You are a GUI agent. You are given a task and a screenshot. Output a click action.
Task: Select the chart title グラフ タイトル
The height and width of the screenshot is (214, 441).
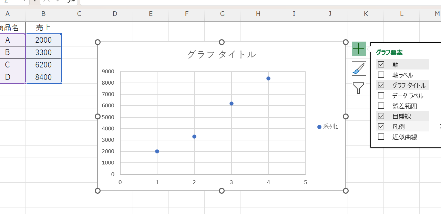coord(221,54)
